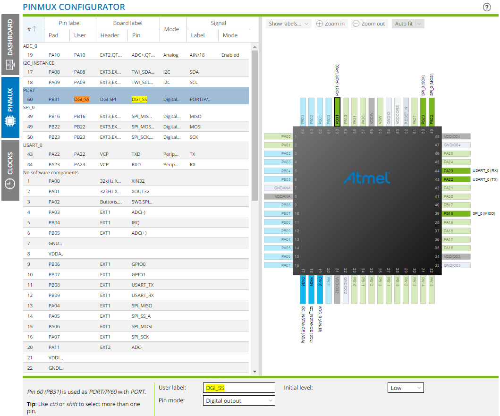The image size is (500, 416).
Task: Select the PA25 pin on chip
Action: tap(456, 153)
